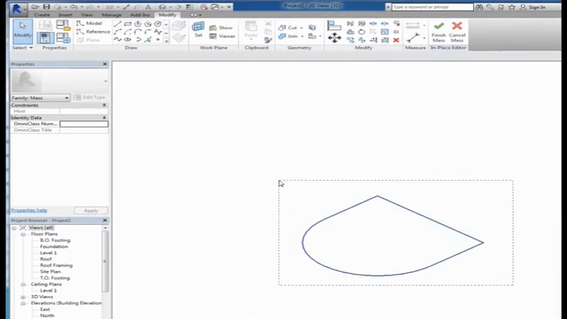Select the Text 'A' tool in quick access toolbar
Image resolution: width=567 pixels, height=319 pixels.
tap(148, 7)
